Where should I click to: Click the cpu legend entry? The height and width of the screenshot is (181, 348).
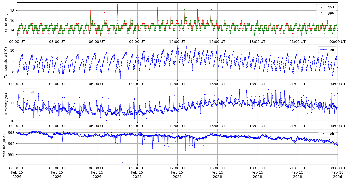coord(331,7)
